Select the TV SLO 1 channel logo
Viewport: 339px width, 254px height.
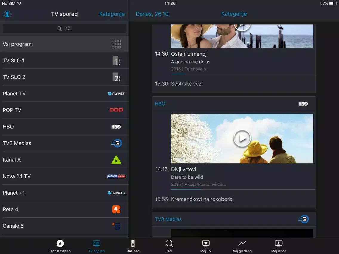point(116,61)
